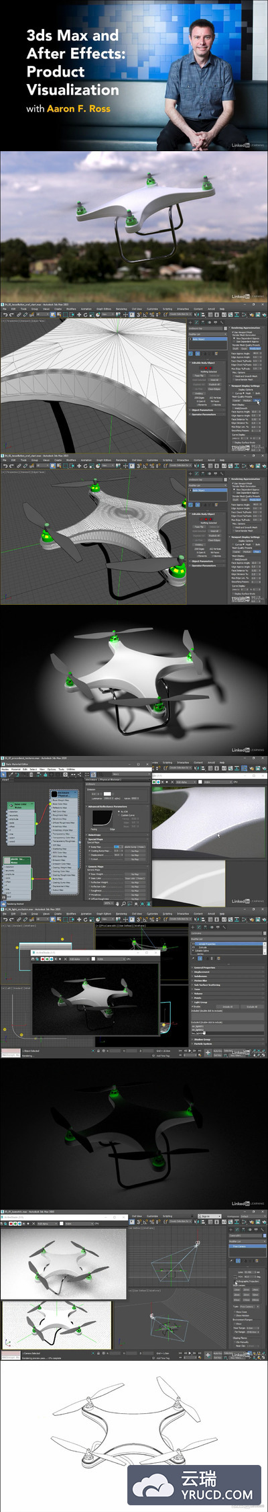This screenshot has height=1512, width=268.
Task: Open Graph Editors menu in the full drone wireframe window
Action: pyautogui.click(x=104, y=460)
